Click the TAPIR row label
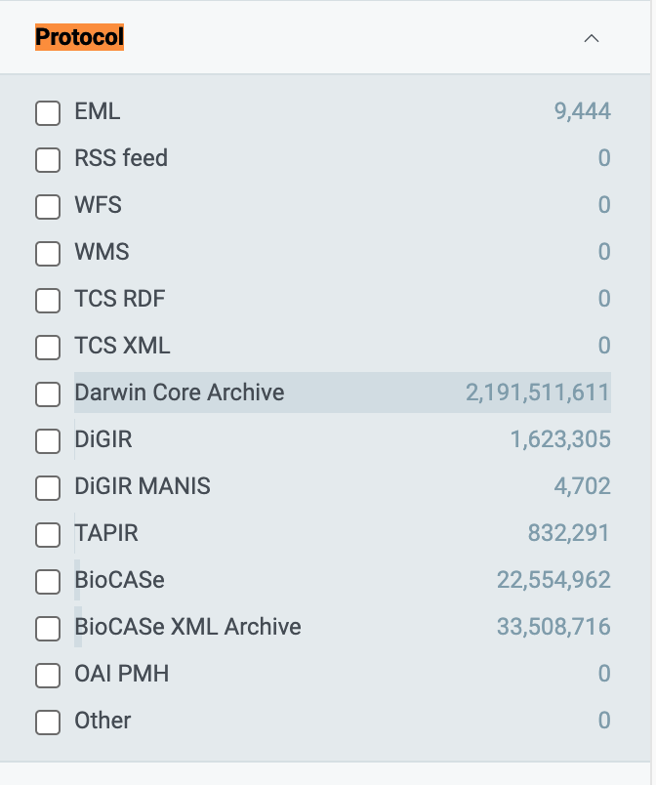The width and height of the screenshot is (656, 785). click(105, 534)
